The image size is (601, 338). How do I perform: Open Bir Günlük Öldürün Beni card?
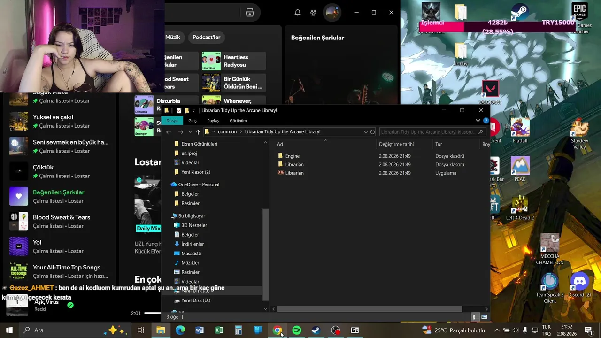pos(234,83)
